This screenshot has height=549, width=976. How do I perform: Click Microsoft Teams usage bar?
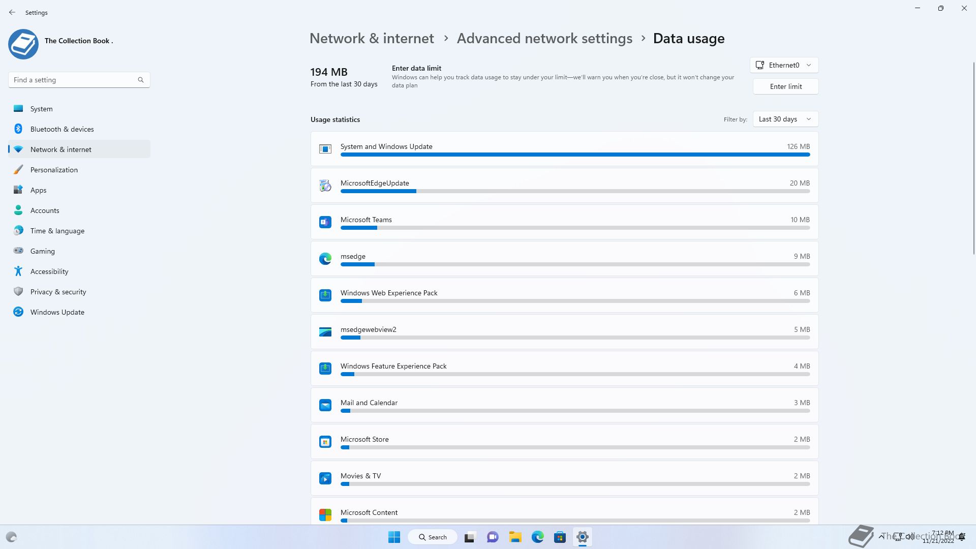(575, 228)
